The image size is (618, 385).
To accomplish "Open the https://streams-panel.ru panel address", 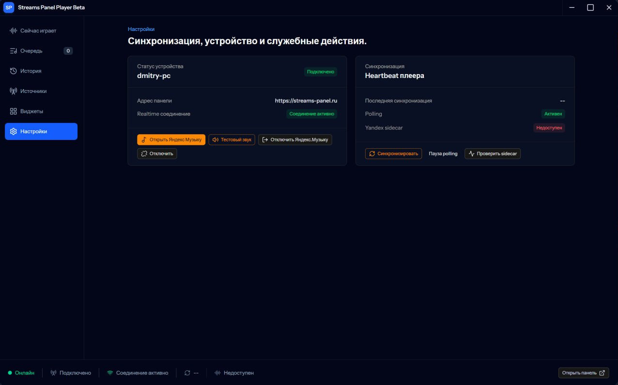I will click(306, 101).
